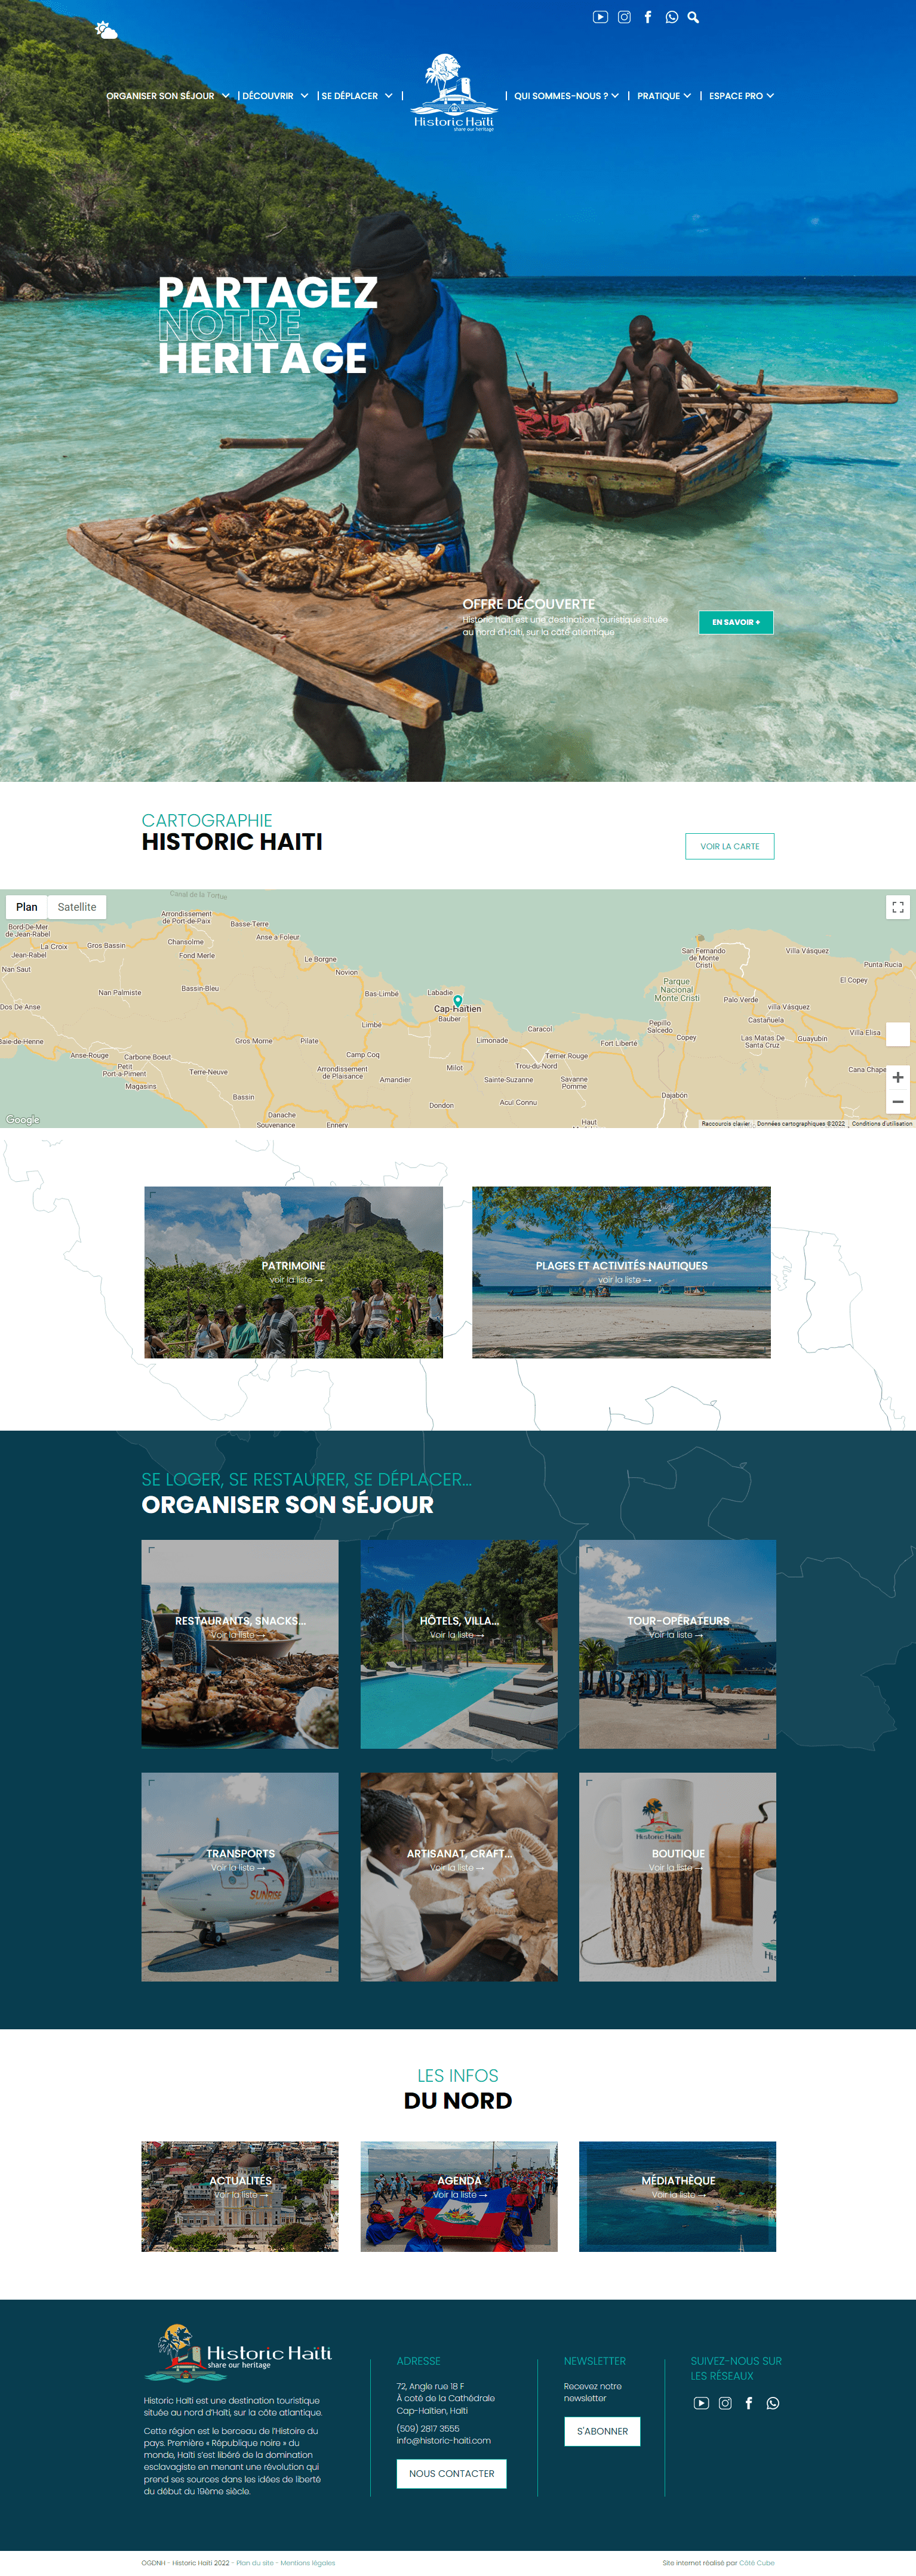Screen dimensions: 916x2576
Task: Click the Nous contacter button
Action: click(x=451, y=2473)
